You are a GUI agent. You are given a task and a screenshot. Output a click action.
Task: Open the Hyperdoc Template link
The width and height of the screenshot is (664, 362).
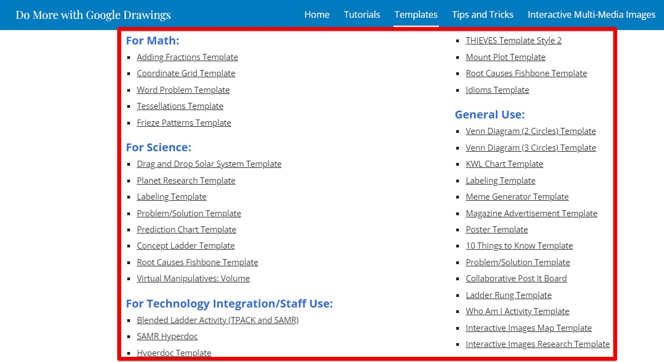point(174,353)
